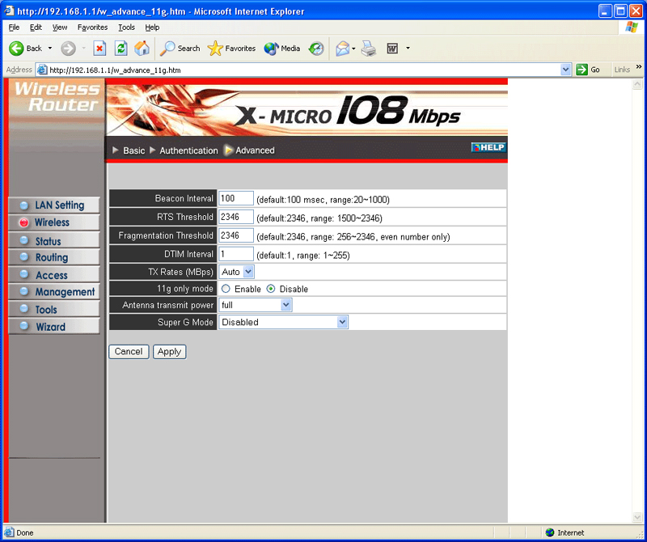Image resolution: width=647 pixels, height=542 pixels.
Task: Print the page with printer icon
Action: point(369,49)
